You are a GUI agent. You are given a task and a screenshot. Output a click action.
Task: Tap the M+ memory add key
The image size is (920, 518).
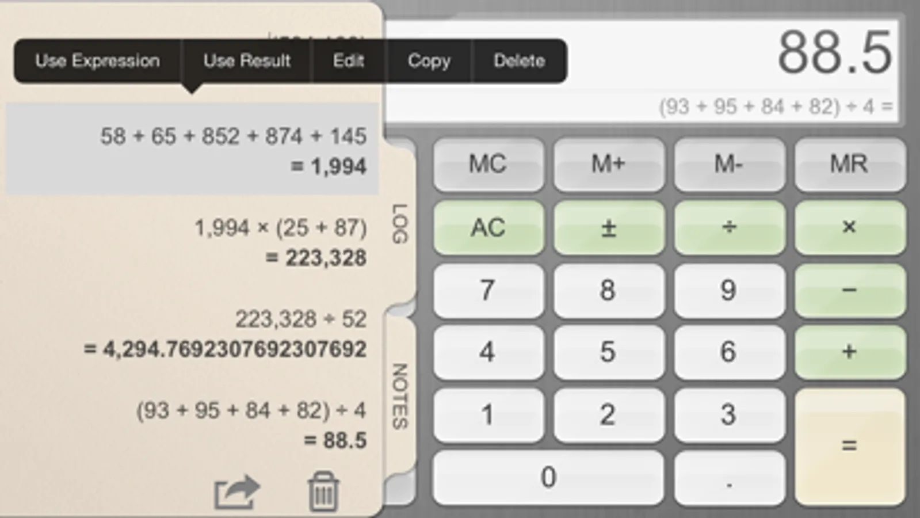[x=608, y=165]
